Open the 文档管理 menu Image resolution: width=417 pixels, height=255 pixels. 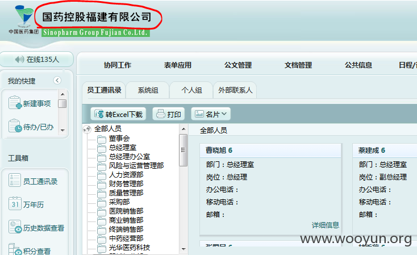[298, 65]
